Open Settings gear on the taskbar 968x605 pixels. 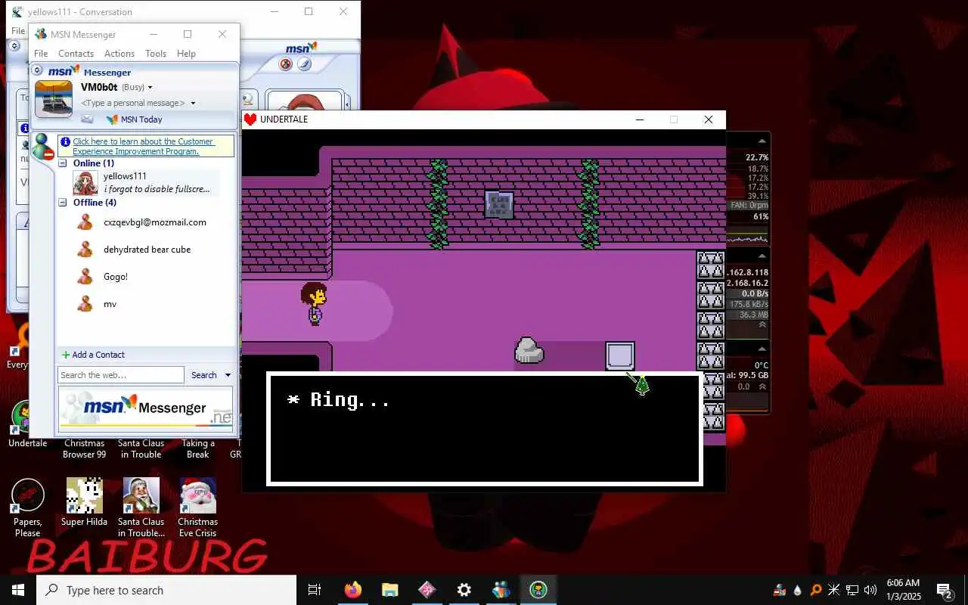[x=464, y=590]
